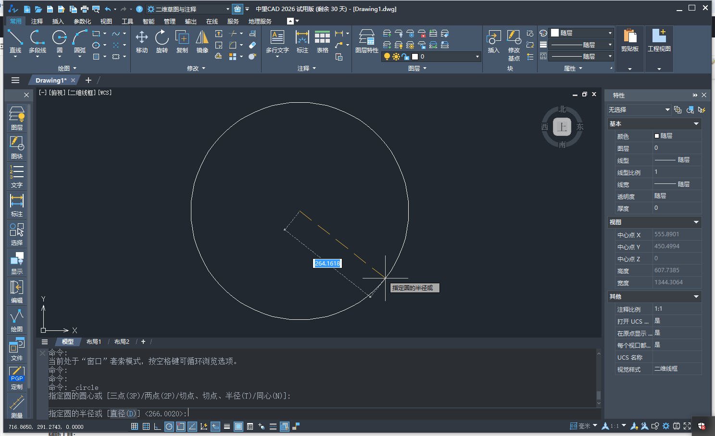Open the 选择 sidebar palette

point(17,233)
